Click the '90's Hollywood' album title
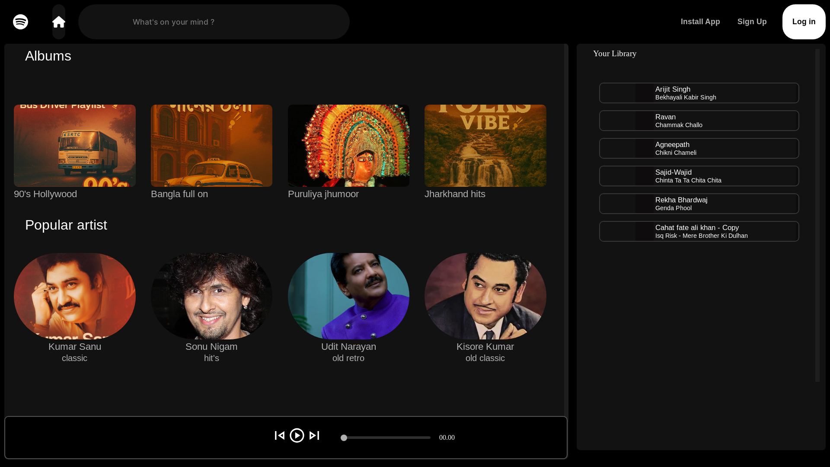This screenshot has height=467, width=830. coord(45,194)
